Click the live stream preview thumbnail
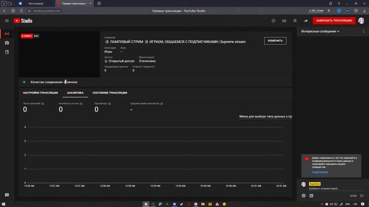Image resolution: width=369 pixels, height=207 pixels. coord(59,55)
